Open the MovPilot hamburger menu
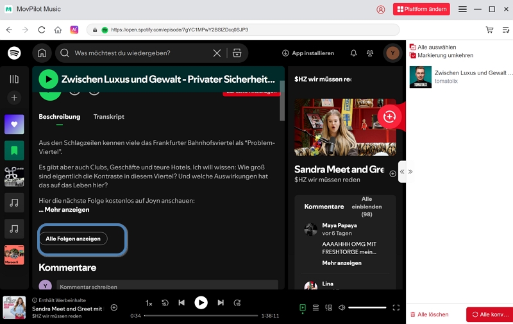This screenshot has height=324, width=513. tap(462, 9)
